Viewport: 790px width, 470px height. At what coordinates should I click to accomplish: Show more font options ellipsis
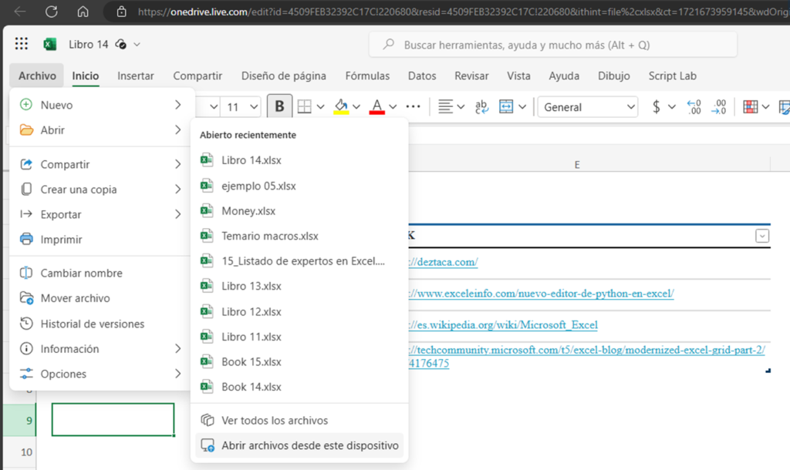pos(414,106)
